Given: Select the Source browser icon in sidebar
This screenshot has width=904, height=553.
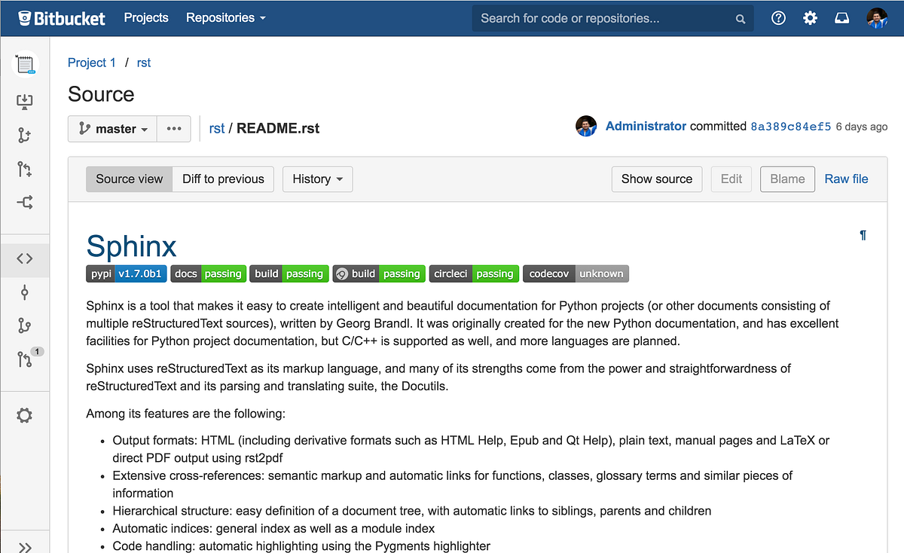Looking at the screenshot, I should click(26, 259).
